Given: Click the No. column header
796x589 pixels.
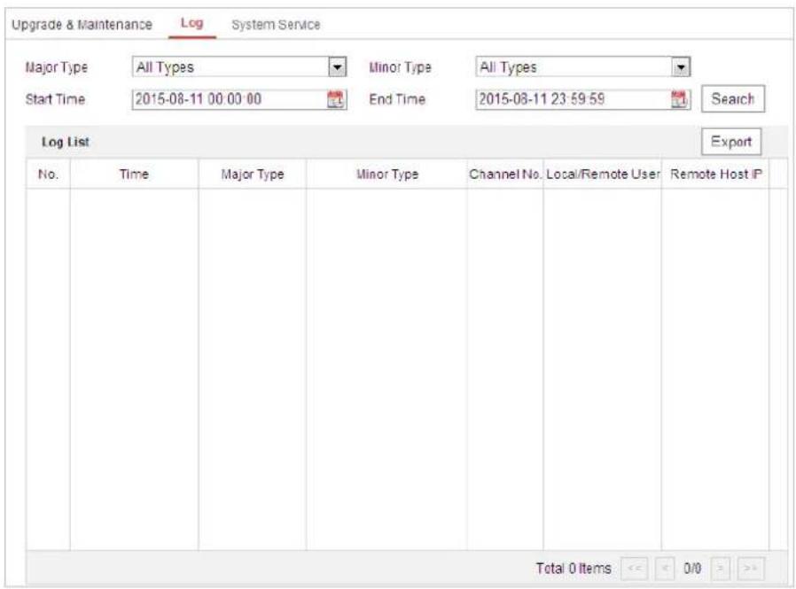Looking at the screenshot, I should 48,174.
